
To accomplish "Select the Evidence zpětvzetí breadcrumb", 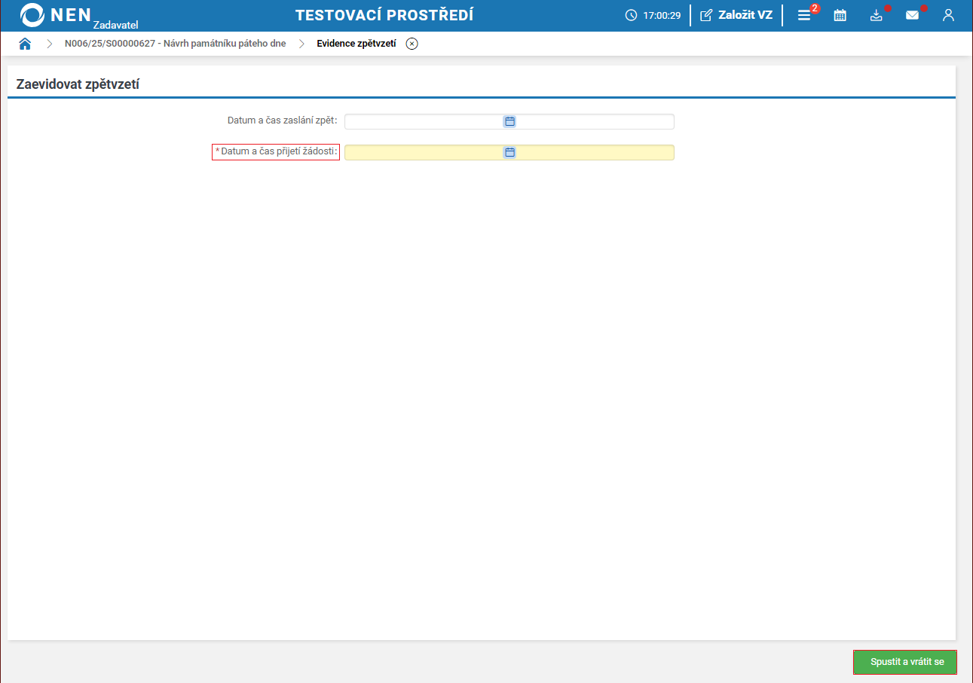I will (x=356, y=44).
